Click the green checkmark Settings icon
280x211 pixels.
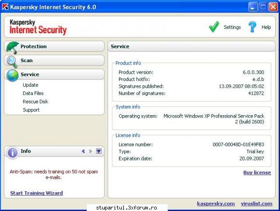click(214, 27)
